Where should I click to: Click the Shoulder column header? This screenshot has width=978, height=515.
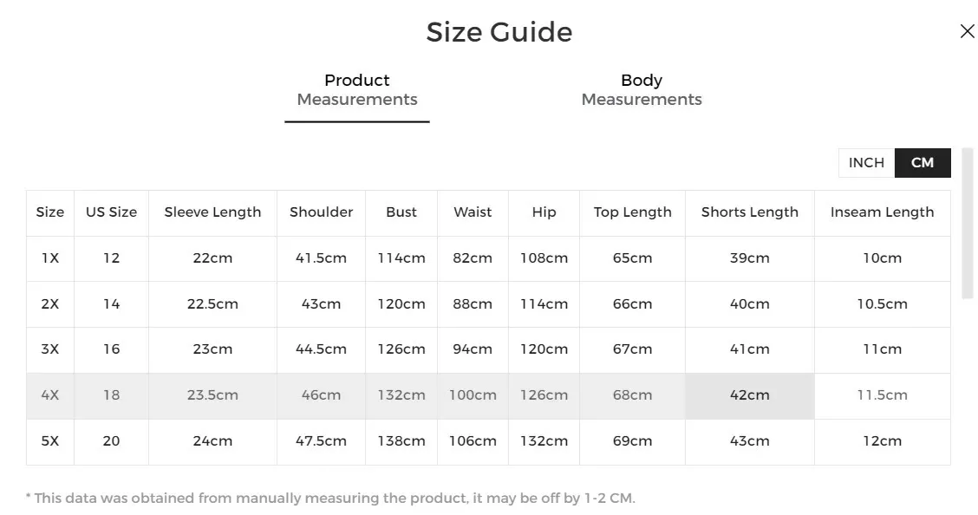(321, 212)
